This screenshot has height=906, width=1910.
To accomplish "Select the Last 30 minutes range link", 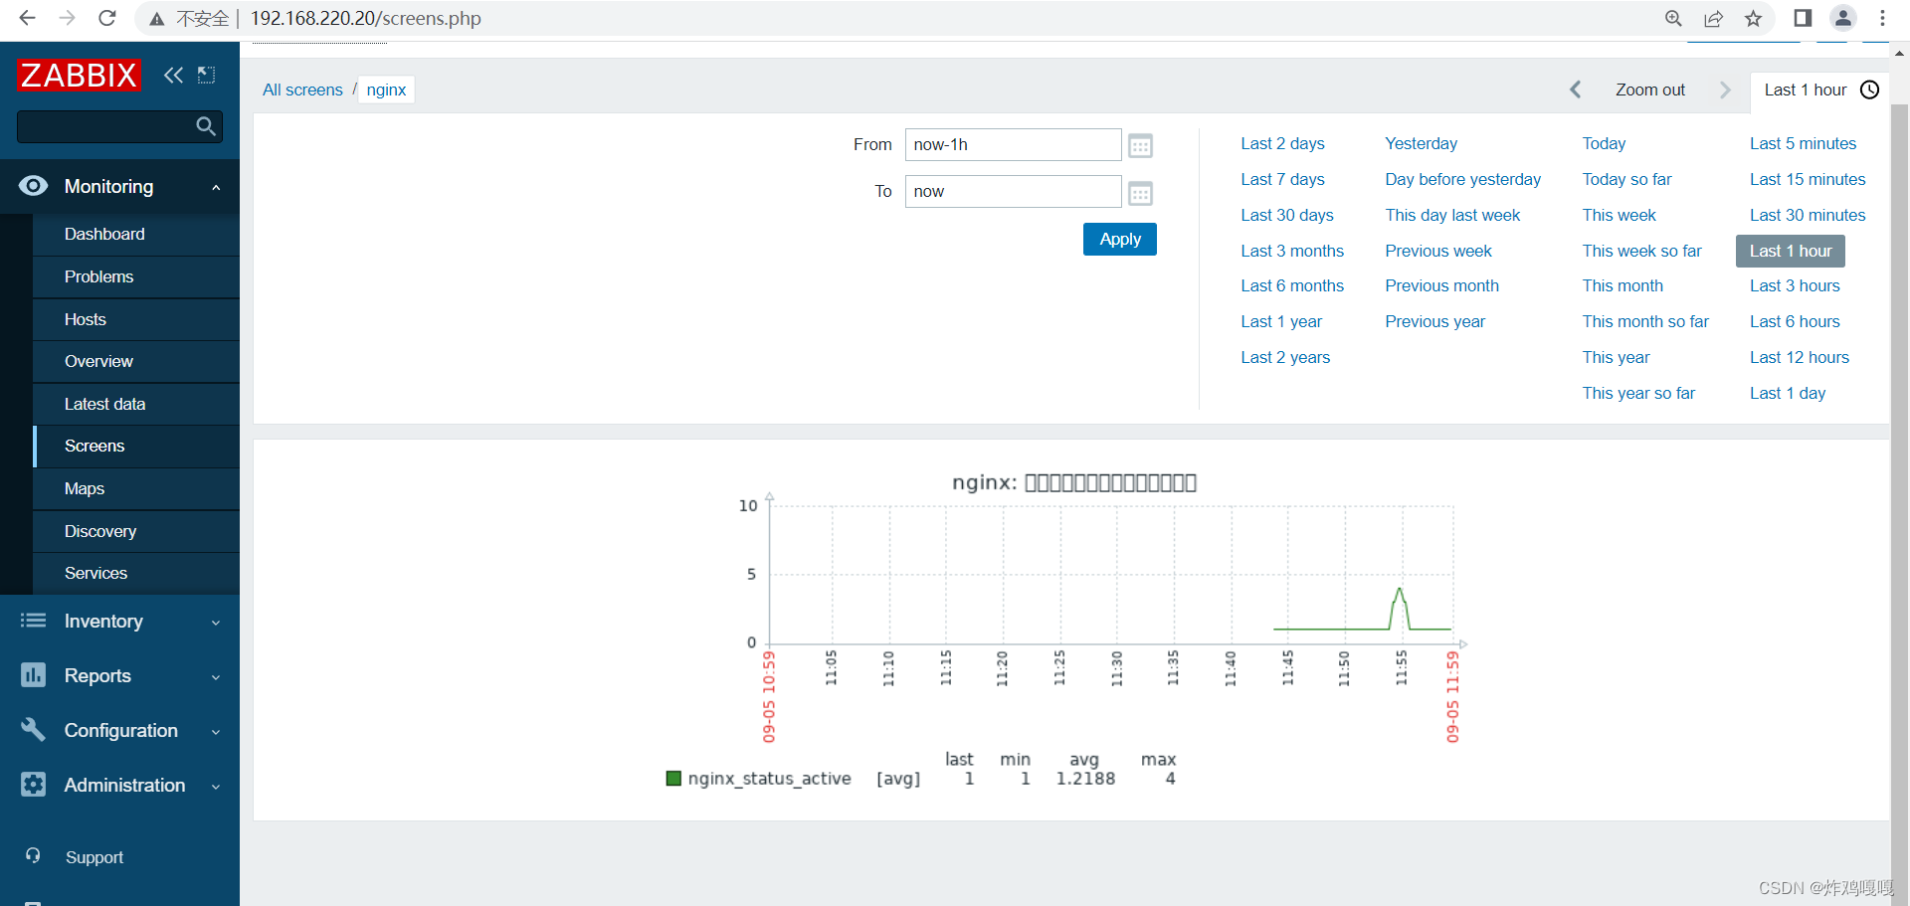I will pyautogui.click(x=1808, y=215).
